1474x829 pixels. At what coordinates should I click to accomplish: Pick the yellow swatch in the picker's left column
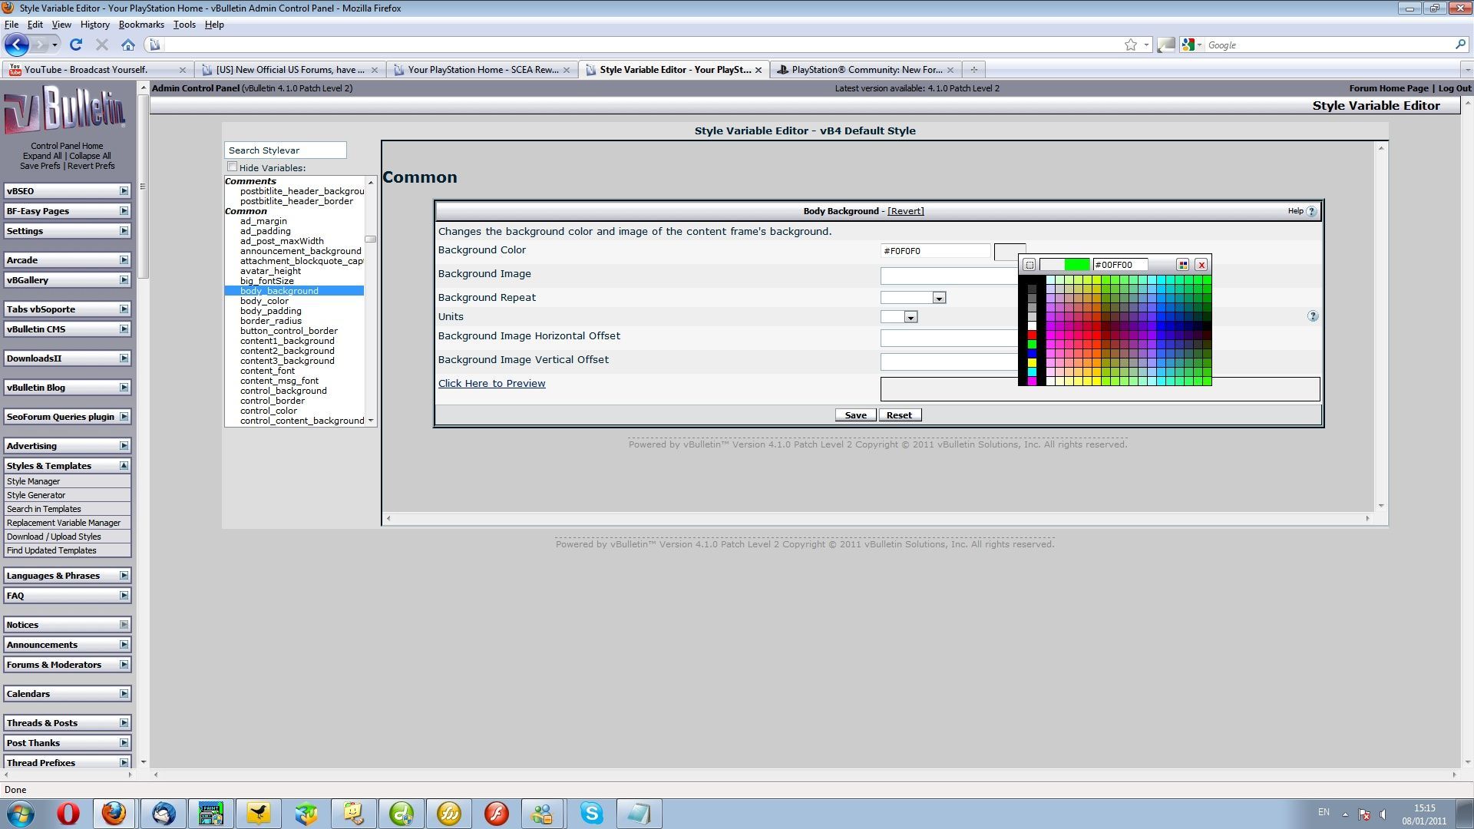(1032, 363)
